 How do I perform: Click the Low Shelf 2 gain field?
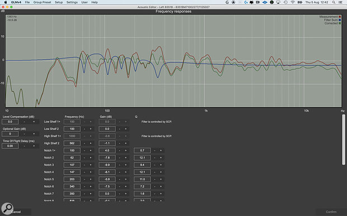[x=107, y=129]
